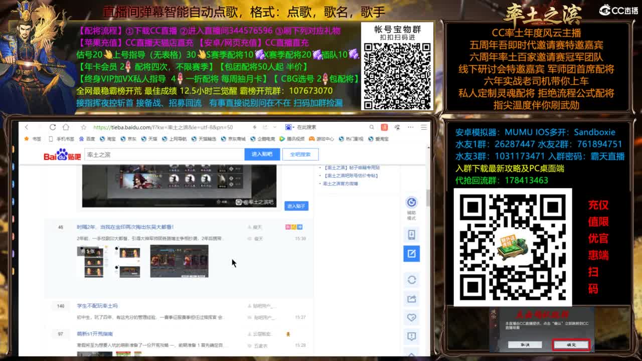This screenshot has width=642, height=361.
Task: Open the 京东 bookmark
Action: point(128,139)
